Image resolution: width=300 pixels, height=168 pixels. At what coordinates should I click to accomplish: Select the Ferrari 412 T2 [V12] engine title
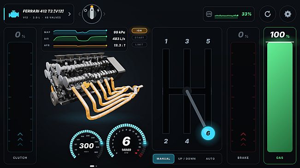click(x=43, y=11)
